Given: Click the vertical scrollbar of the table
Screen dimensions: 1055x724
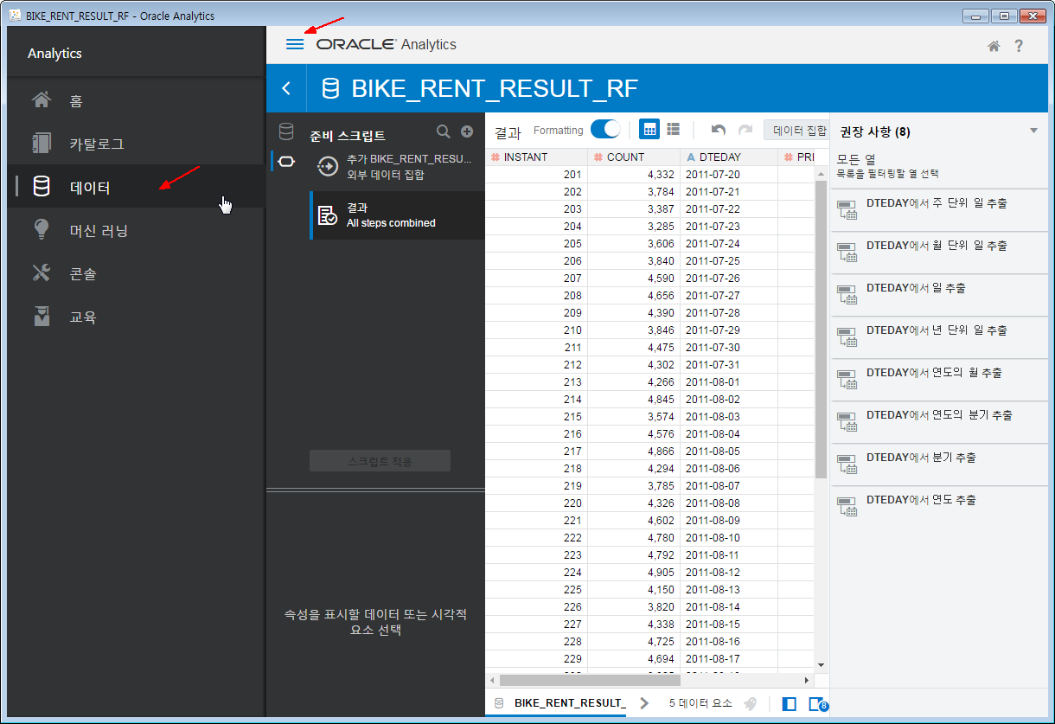Looking at the screenshot, I should point(822,329).
